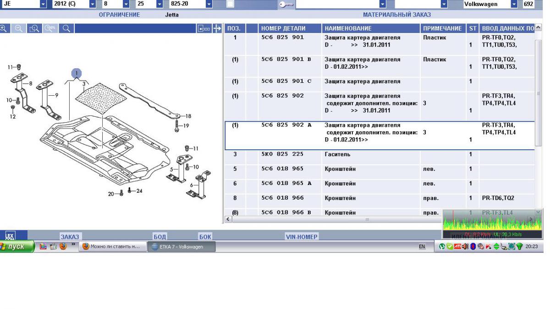Select part number 5C6 825 901 B
The width and height of the screenshot is (550, 309).
pyautogui.click(x=286, y=60)
